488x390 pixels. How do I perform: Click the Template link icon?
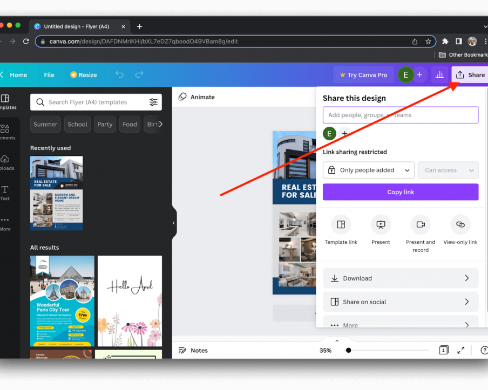click(x=341, y=224)
